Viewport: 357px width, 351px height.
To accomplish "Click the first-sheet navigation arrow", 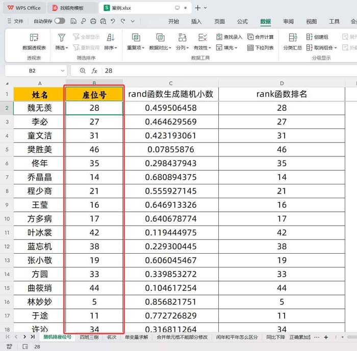I will 8,337.
